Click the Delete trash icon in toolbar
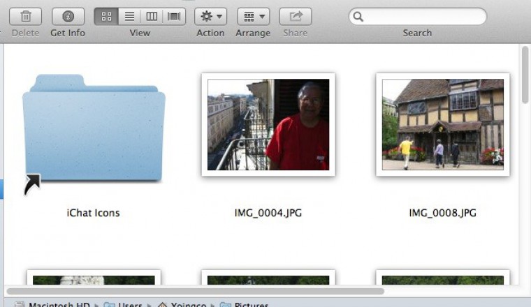Image resolution: width=531 pixels, height=307 pixels. (25, 17)
